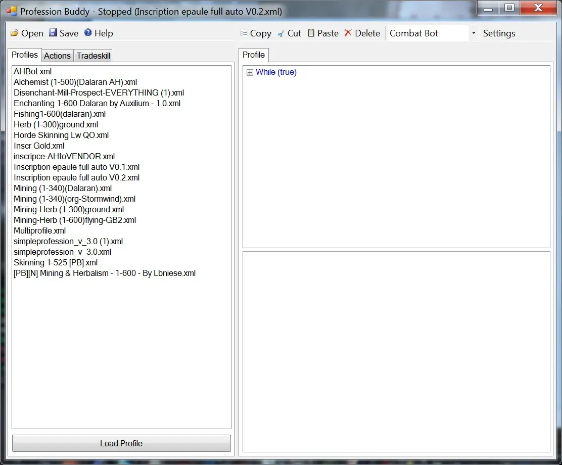This screenshot has height=465, width=562.
Task: Minimize the Profession Buddy window
Action: pos(488,8)
